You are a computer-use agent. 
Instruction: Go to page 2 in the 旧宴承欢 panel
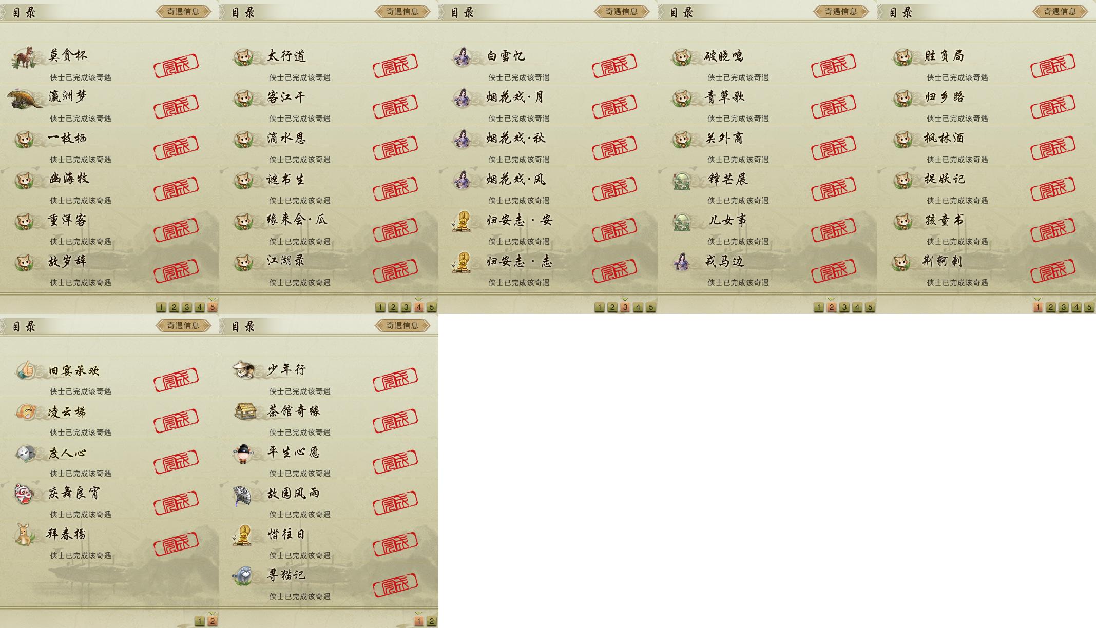click(213, 621)
